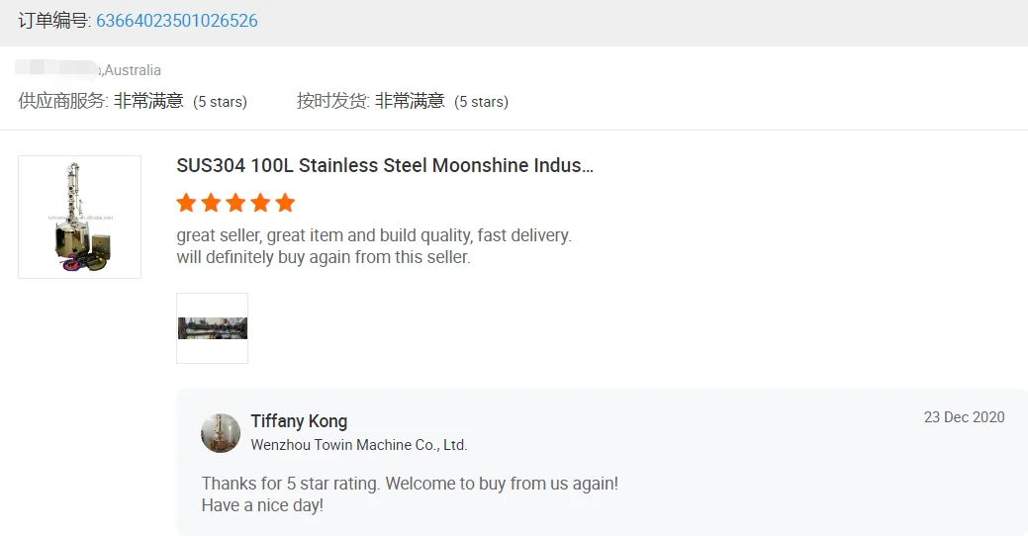Open the SUS304 100L Stainless Steel product title

385,166
